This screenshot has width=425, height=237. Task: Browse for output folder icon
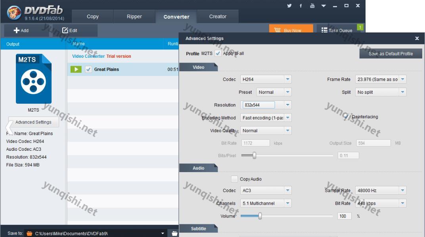point(174,233)
